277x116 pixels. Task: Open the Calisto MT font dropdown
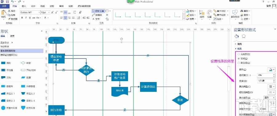pyautogui.click(x=39, y=13)
